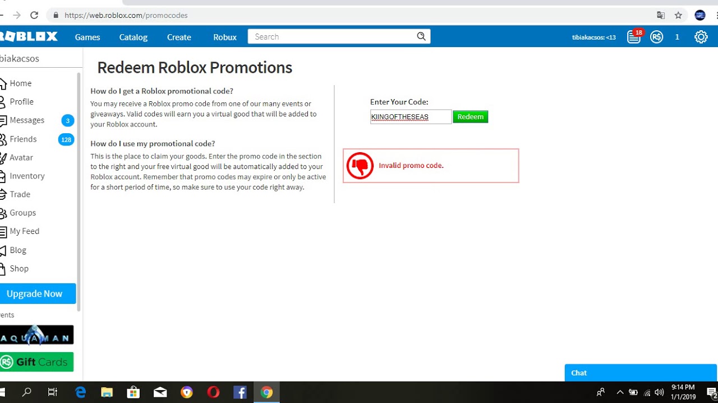Go to Home in sidebar
Image resolution: width=718 pixels, height=403 pixels.
click(x=20, y=83)
